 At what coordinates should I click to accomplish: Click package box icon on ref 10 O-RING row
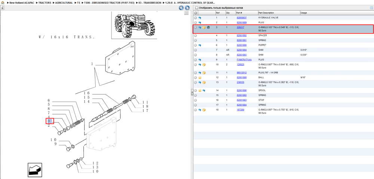[204, 65]
